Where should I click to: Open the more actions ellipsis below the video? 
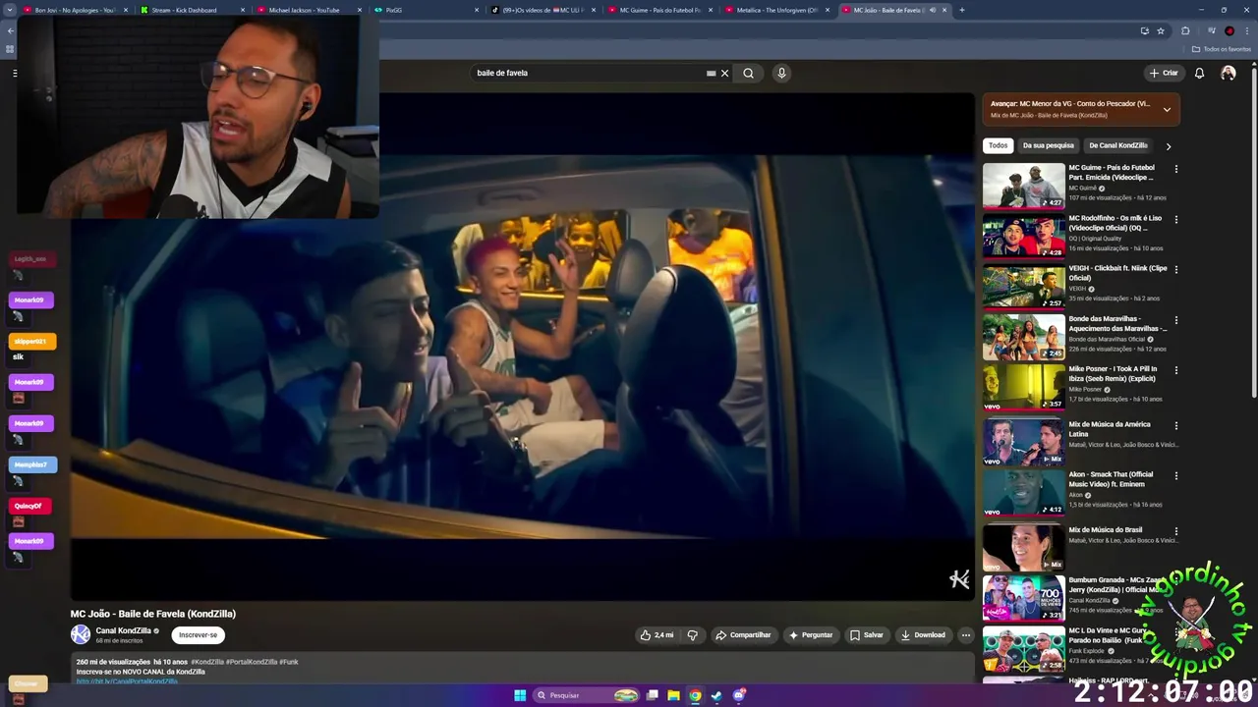(x=966, y=635)
